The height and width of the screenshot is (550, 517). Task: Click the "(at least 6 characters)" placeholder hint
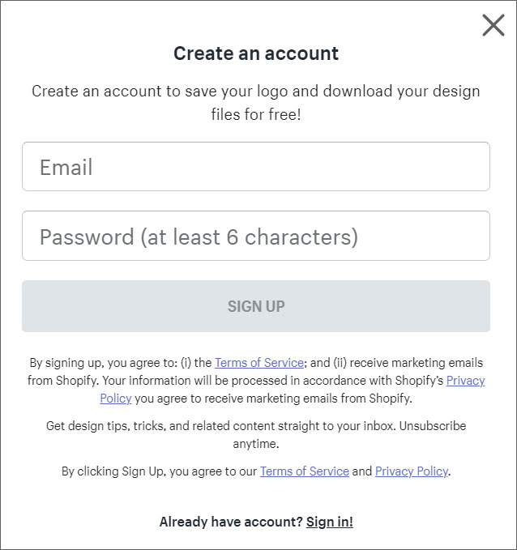coord(250,237)
